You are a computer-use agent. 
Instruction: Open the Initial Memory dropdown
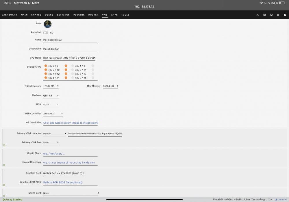51,86
